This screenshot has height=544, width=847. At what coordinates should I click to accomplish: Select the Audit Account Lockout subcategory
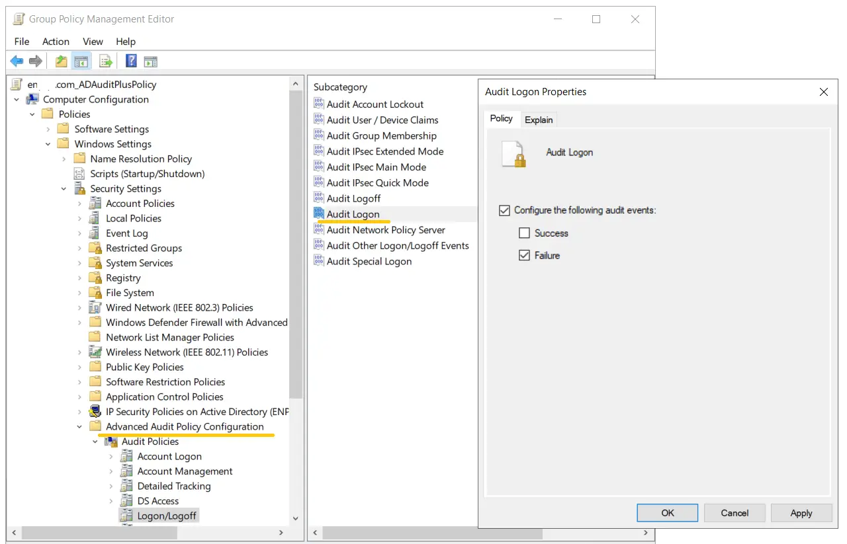coord(375,104)
